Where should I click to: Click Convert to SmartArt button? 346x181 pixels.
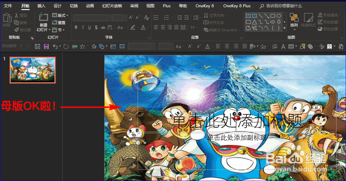[221, 30]
